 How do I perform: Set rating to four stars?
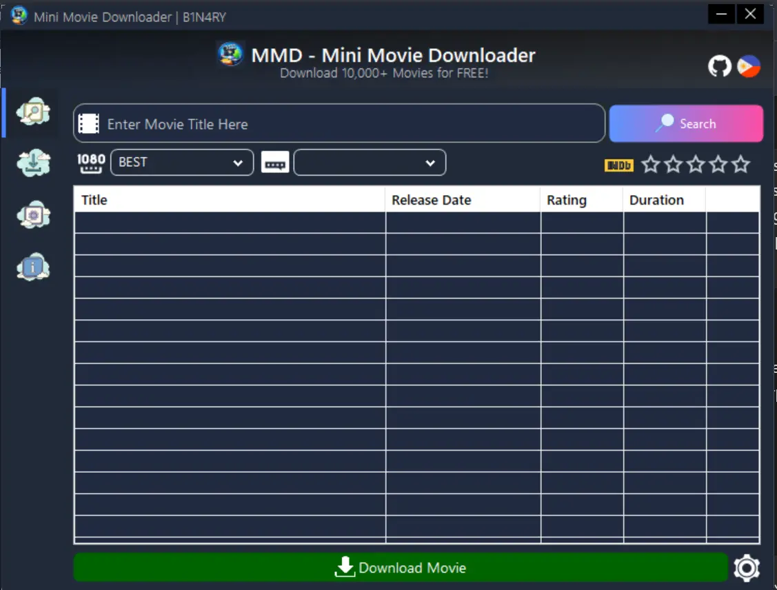tap(718, 164)
